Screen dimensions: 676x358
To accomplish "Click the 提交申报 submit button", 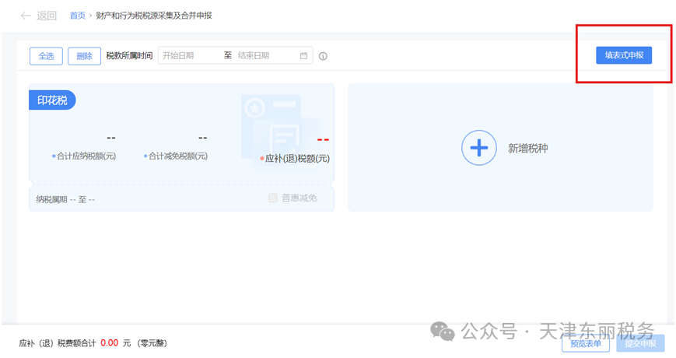I will point(641,343).
